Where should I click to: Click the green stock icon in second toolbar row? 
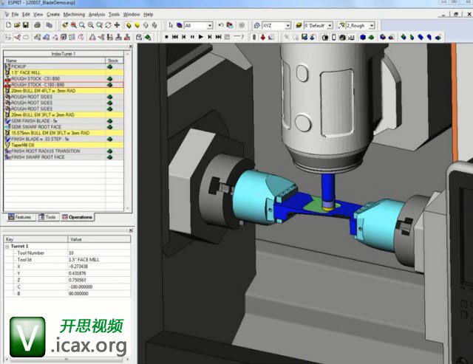point(148,37)
